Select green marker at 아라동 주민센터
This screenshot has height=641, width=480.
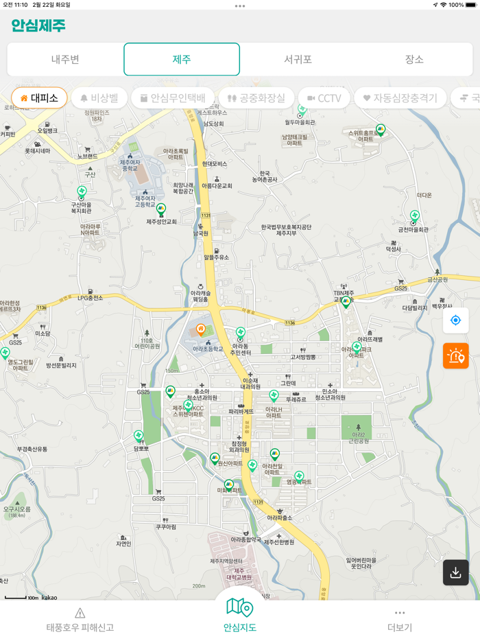click(241, 332)
